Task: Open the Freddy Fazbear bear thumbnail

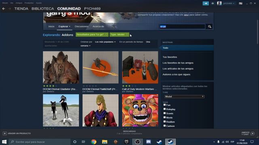Action: (x=140, y=110)
